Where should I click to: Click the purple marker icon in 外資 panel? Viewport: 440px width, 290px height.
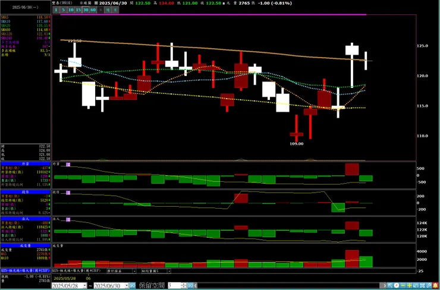coord(68,165)
